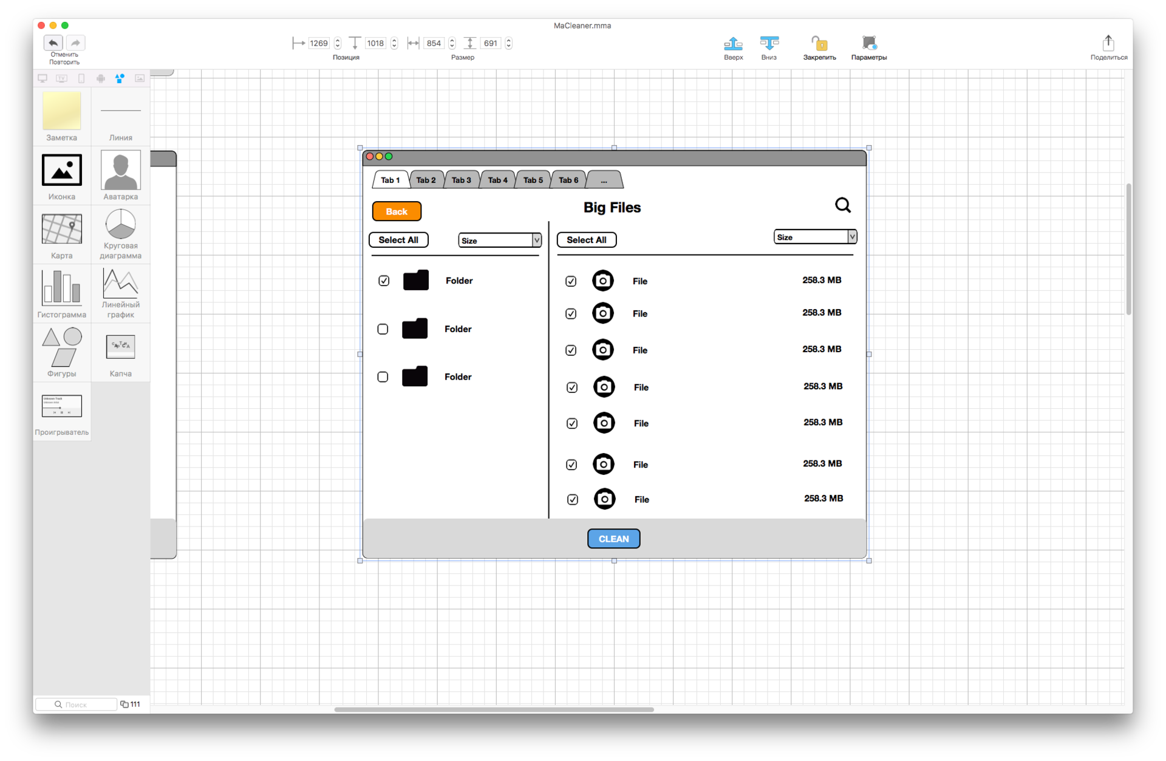Click Select All in the left panel
This screenshot has height=761, width=1166.
pos(398,239)
